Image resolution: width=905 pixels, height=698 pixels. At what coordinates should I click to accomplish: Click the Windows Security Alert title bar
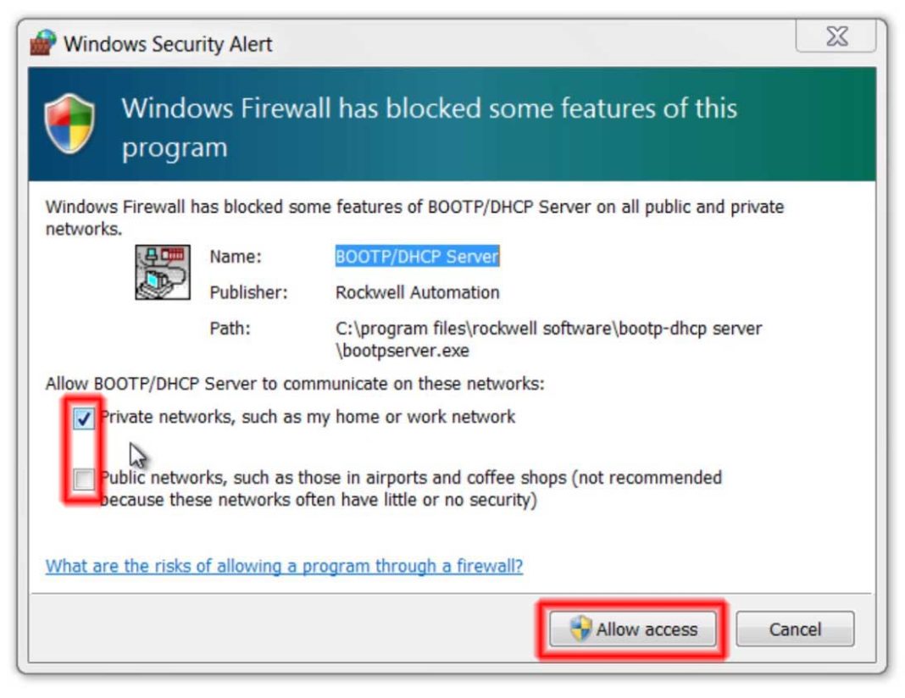[x=339, y=43]
